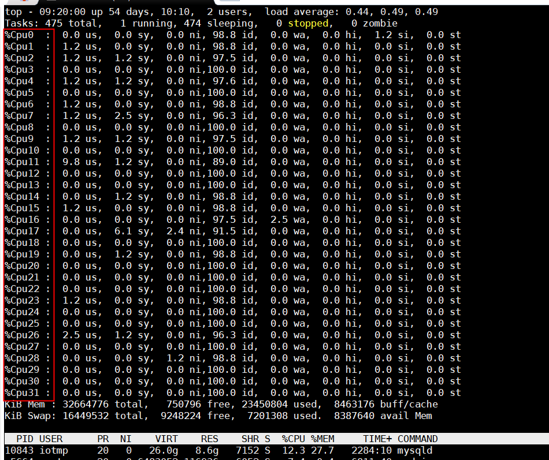549x460 pixels.
Task: Click the %Cpu0 row label
Action: (x=19, y=35)
